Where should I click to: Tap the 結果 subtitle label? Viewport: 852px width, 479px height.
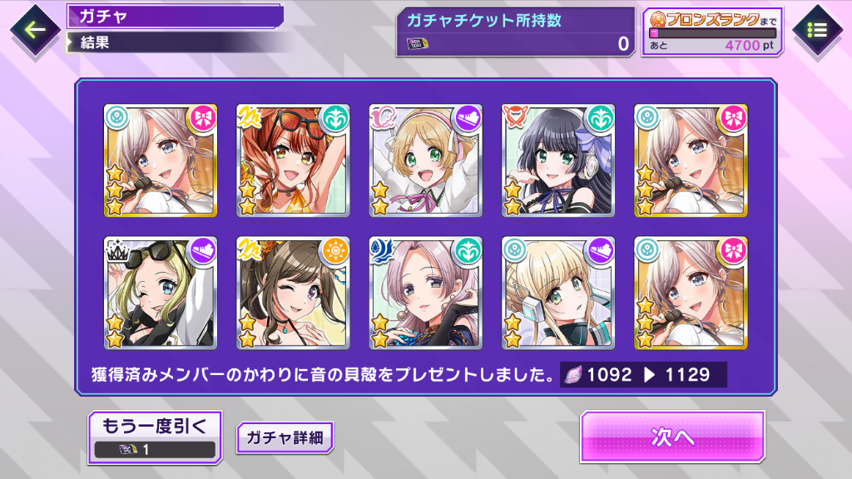95,42
